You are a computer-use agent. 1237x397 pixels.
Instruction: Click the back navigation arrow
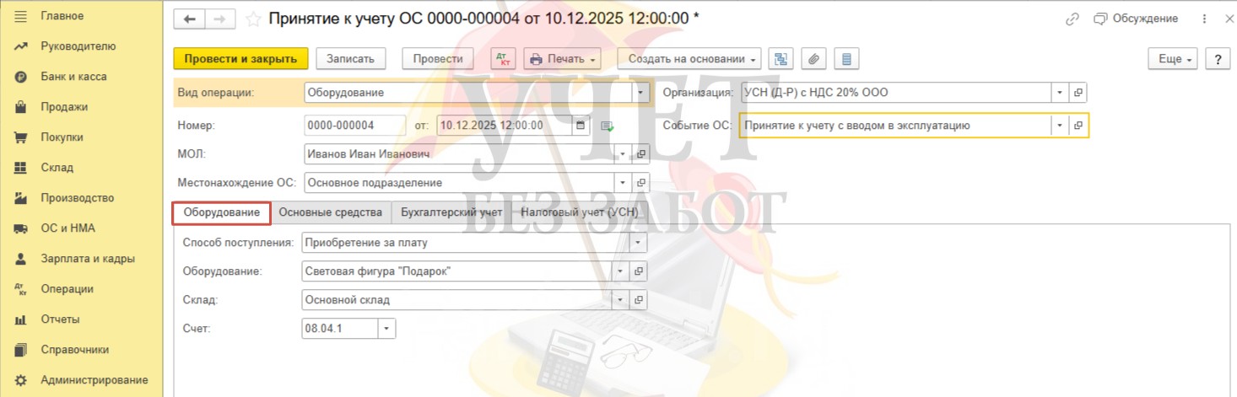189,19
